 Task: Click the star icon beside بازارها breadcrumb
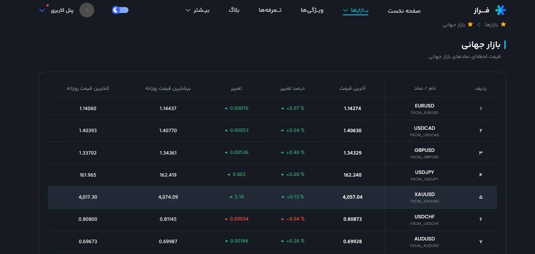click(503, 24)
